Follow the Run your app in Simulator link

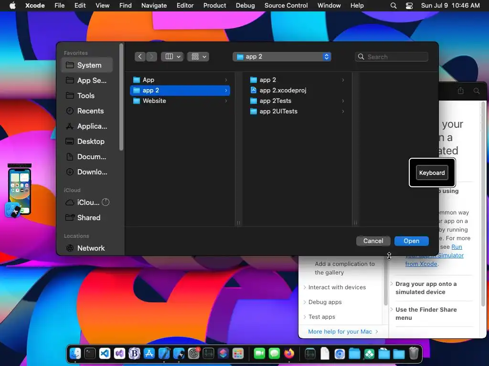(435, 255)
